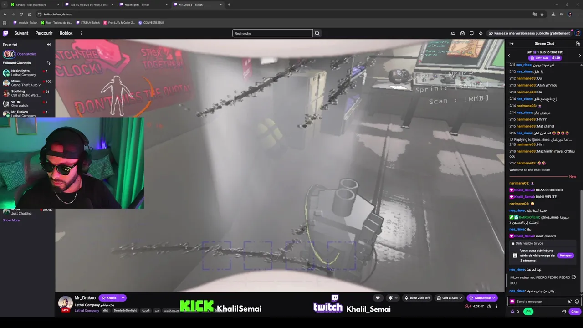Click the Gift 1 sub $1.49 button
Screen dimensions: 583x328
pos(545,58)
